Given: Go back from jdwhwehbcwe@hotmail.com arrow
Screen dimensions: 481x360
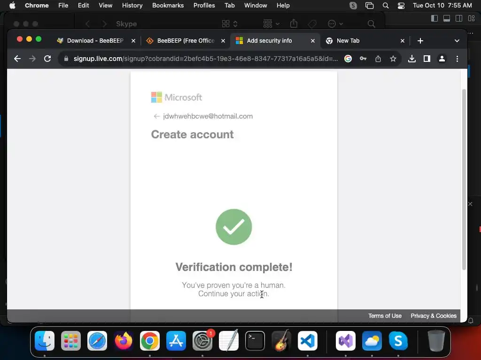Looking at the screenshot, I should (x=157, y=116).
